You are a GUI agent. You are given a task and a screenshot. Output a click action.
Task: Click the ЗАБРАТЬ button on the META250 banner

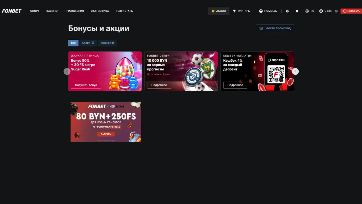106,134
